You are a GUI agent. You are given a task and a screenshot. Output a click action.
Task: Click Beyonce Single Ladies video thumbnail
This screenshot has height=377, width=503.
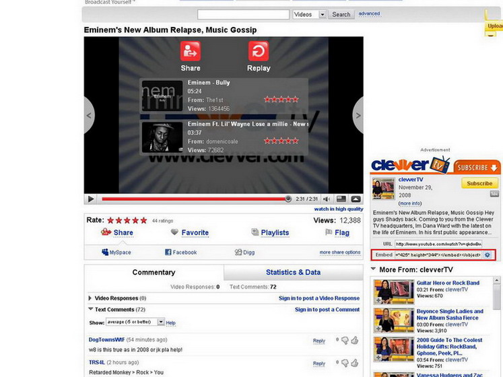(x=394, y=320)
